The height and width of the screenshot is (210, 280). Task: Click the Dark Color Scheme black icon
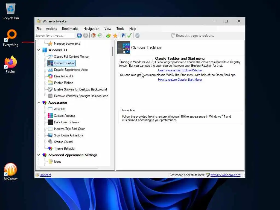click(50, 122)
